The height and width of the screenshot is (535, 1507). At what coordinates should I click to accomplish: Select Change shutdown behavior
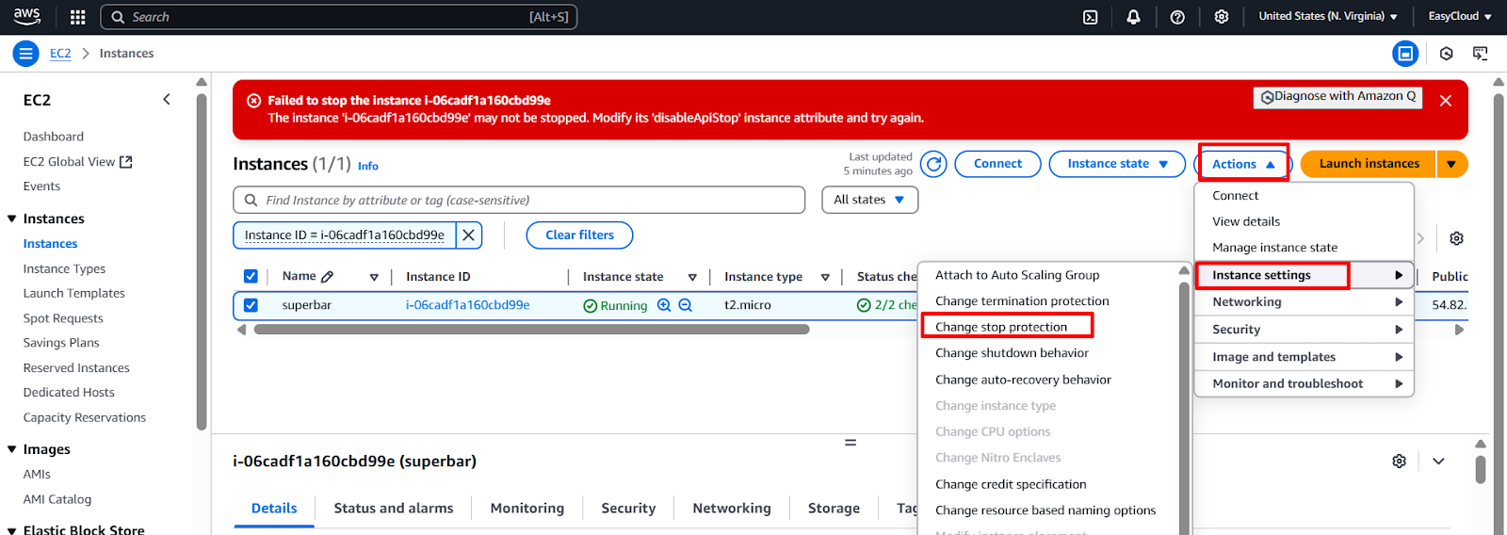tap(1012, 353)
